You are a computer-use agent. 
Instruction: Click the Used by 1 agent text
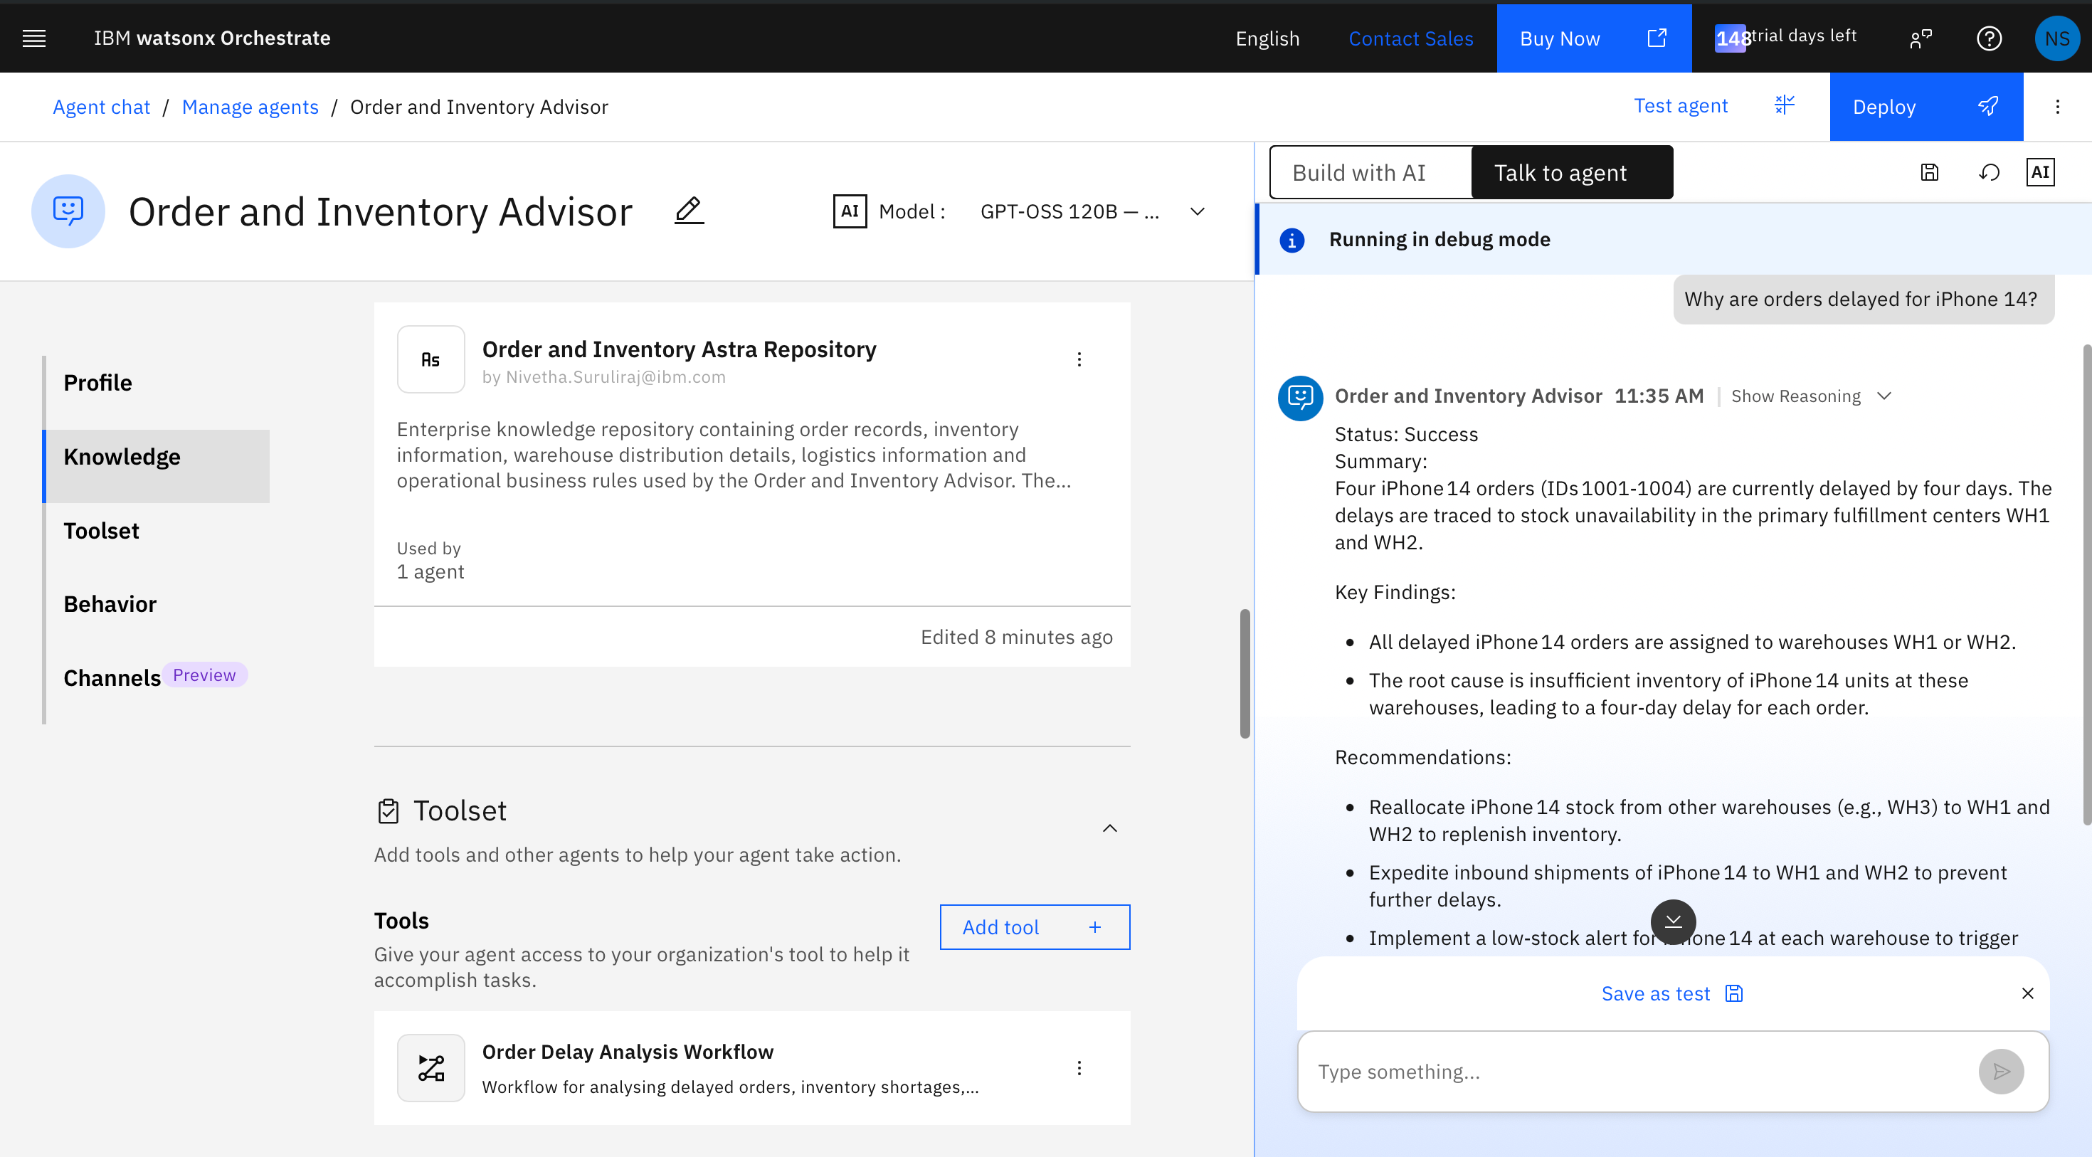click(x=430, y=560)
